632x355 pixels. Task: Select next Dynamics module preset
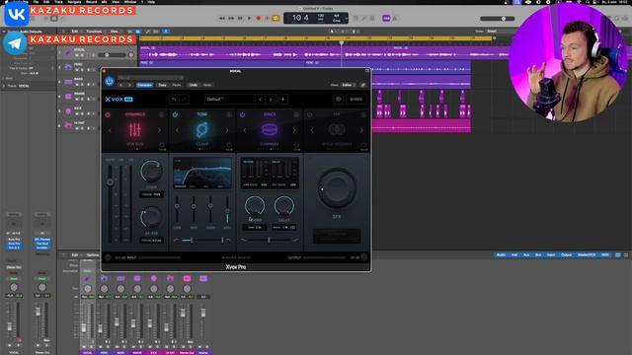[x=160, y=130]
